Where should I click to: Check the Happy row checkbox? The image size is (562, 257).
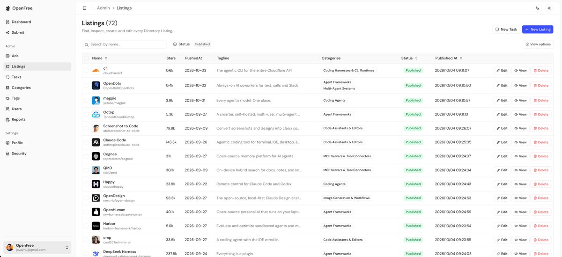click(x=86, y=184)
